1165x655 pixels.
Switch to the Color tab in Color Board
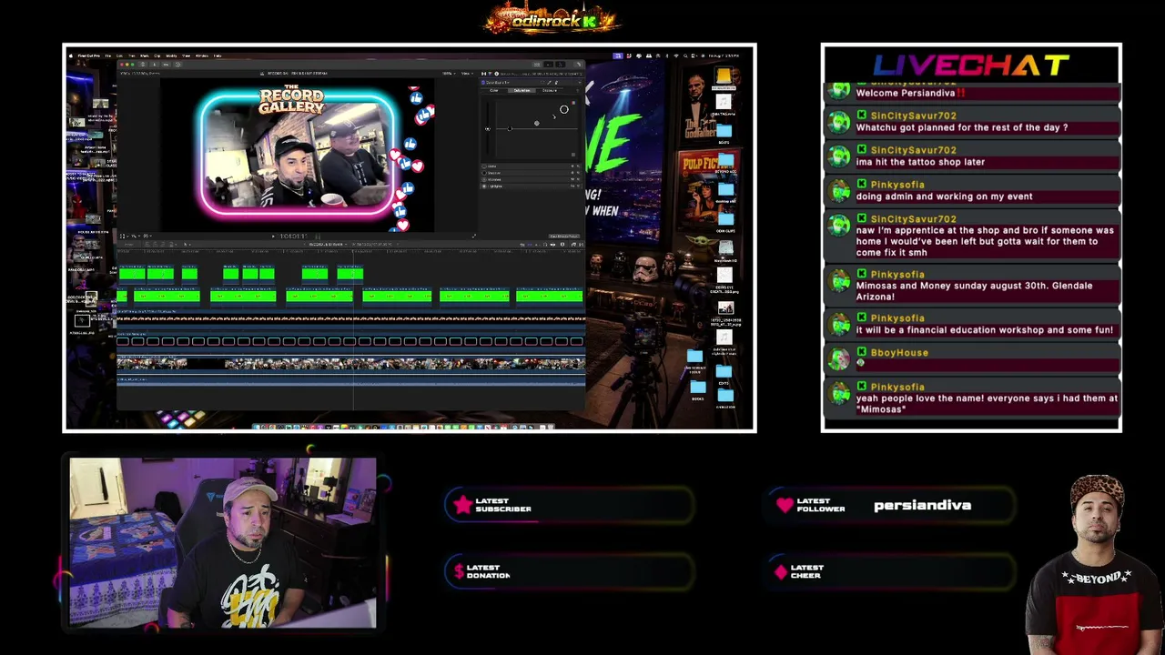[495, 90]
